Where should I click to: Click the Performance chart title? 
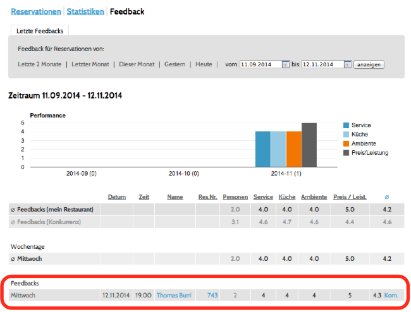47,116
